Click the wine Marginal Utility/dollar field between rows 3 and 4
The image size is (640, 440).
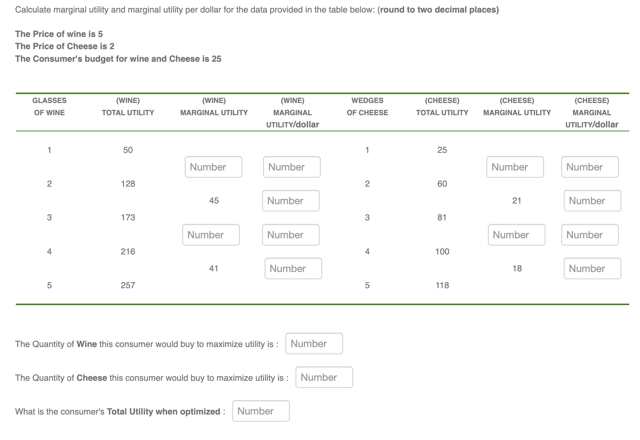291,234
